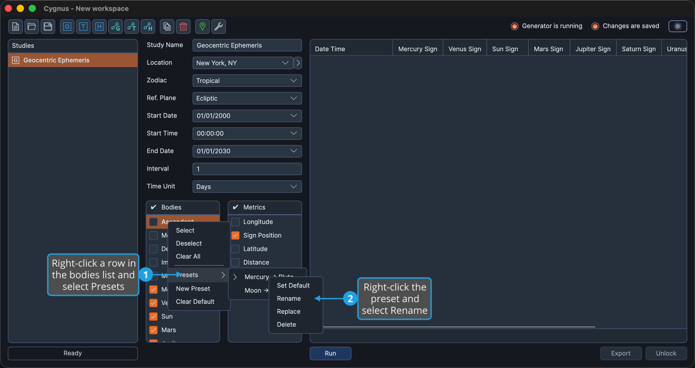Click the horizontal scrollbar under the table
Screen dimensions: 695x368
pyautogui.click(x=459, y=327)
